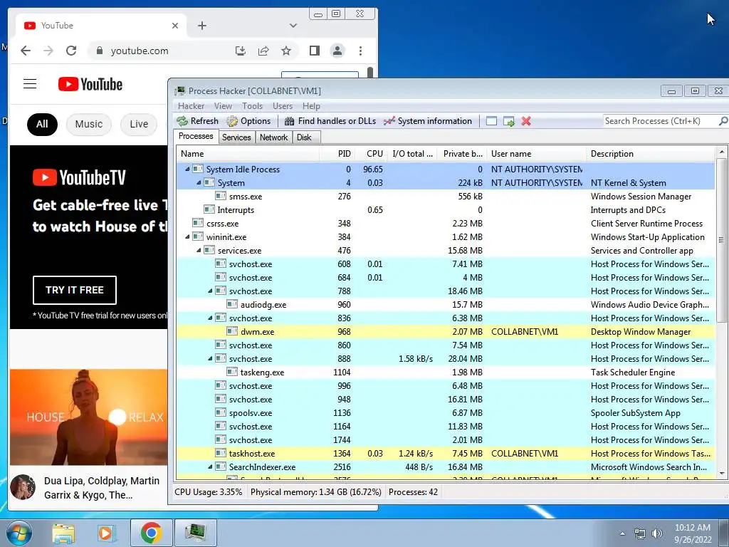Image resolution: width=729 pixels, height=547 pixels.
Task: Open the View menu
Action: (x=223, y=106)
